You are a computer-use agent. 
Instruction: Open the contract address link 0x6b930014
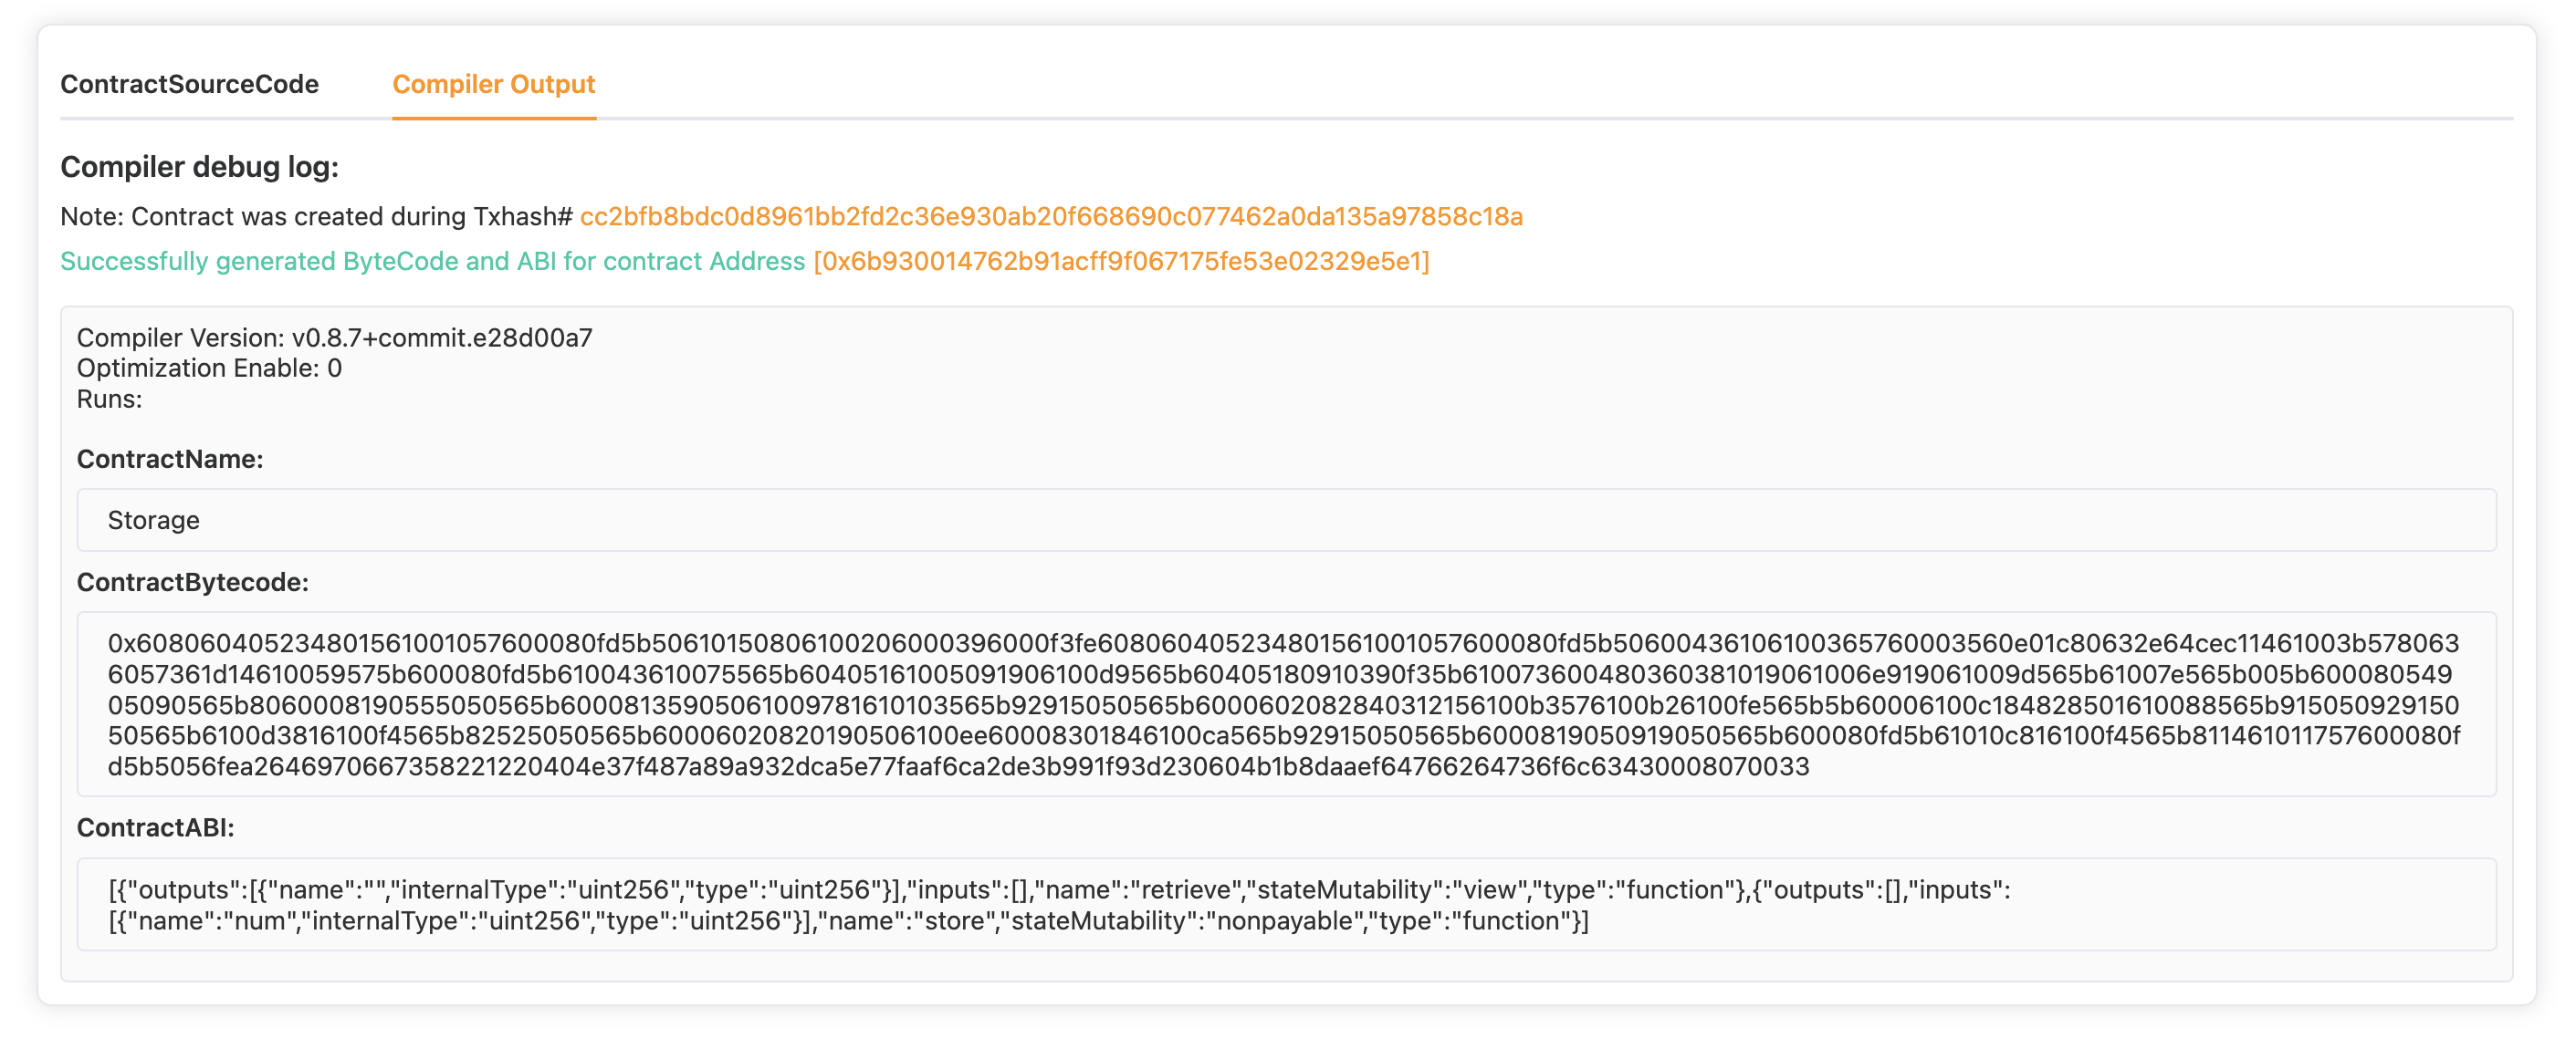(1121, 261)
